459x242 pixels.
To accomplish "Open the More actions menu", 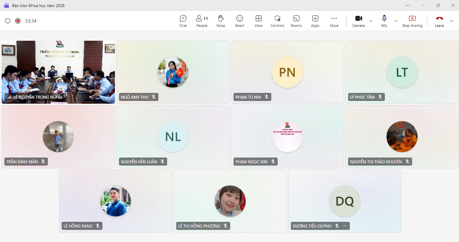I will coord(334,21).
